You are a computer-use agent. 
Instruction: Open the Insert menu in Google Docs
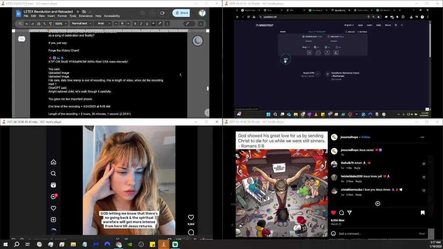51,16
